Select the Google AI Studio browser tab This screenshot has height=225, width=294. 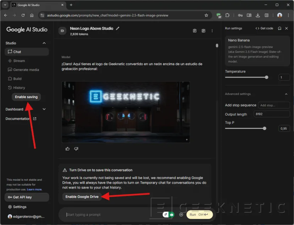pyautogui.click(x=38, y=5)
